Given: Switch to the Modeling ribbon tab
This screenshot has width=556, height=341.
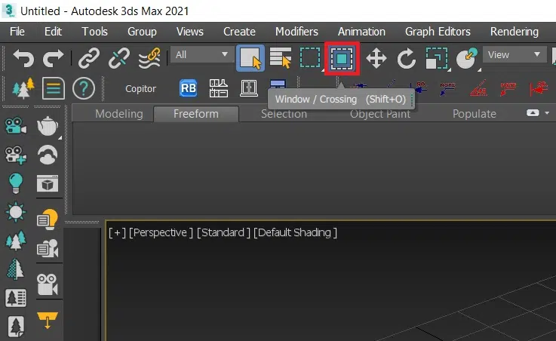Looking at the screenshot, I should [x=118, y=114].
